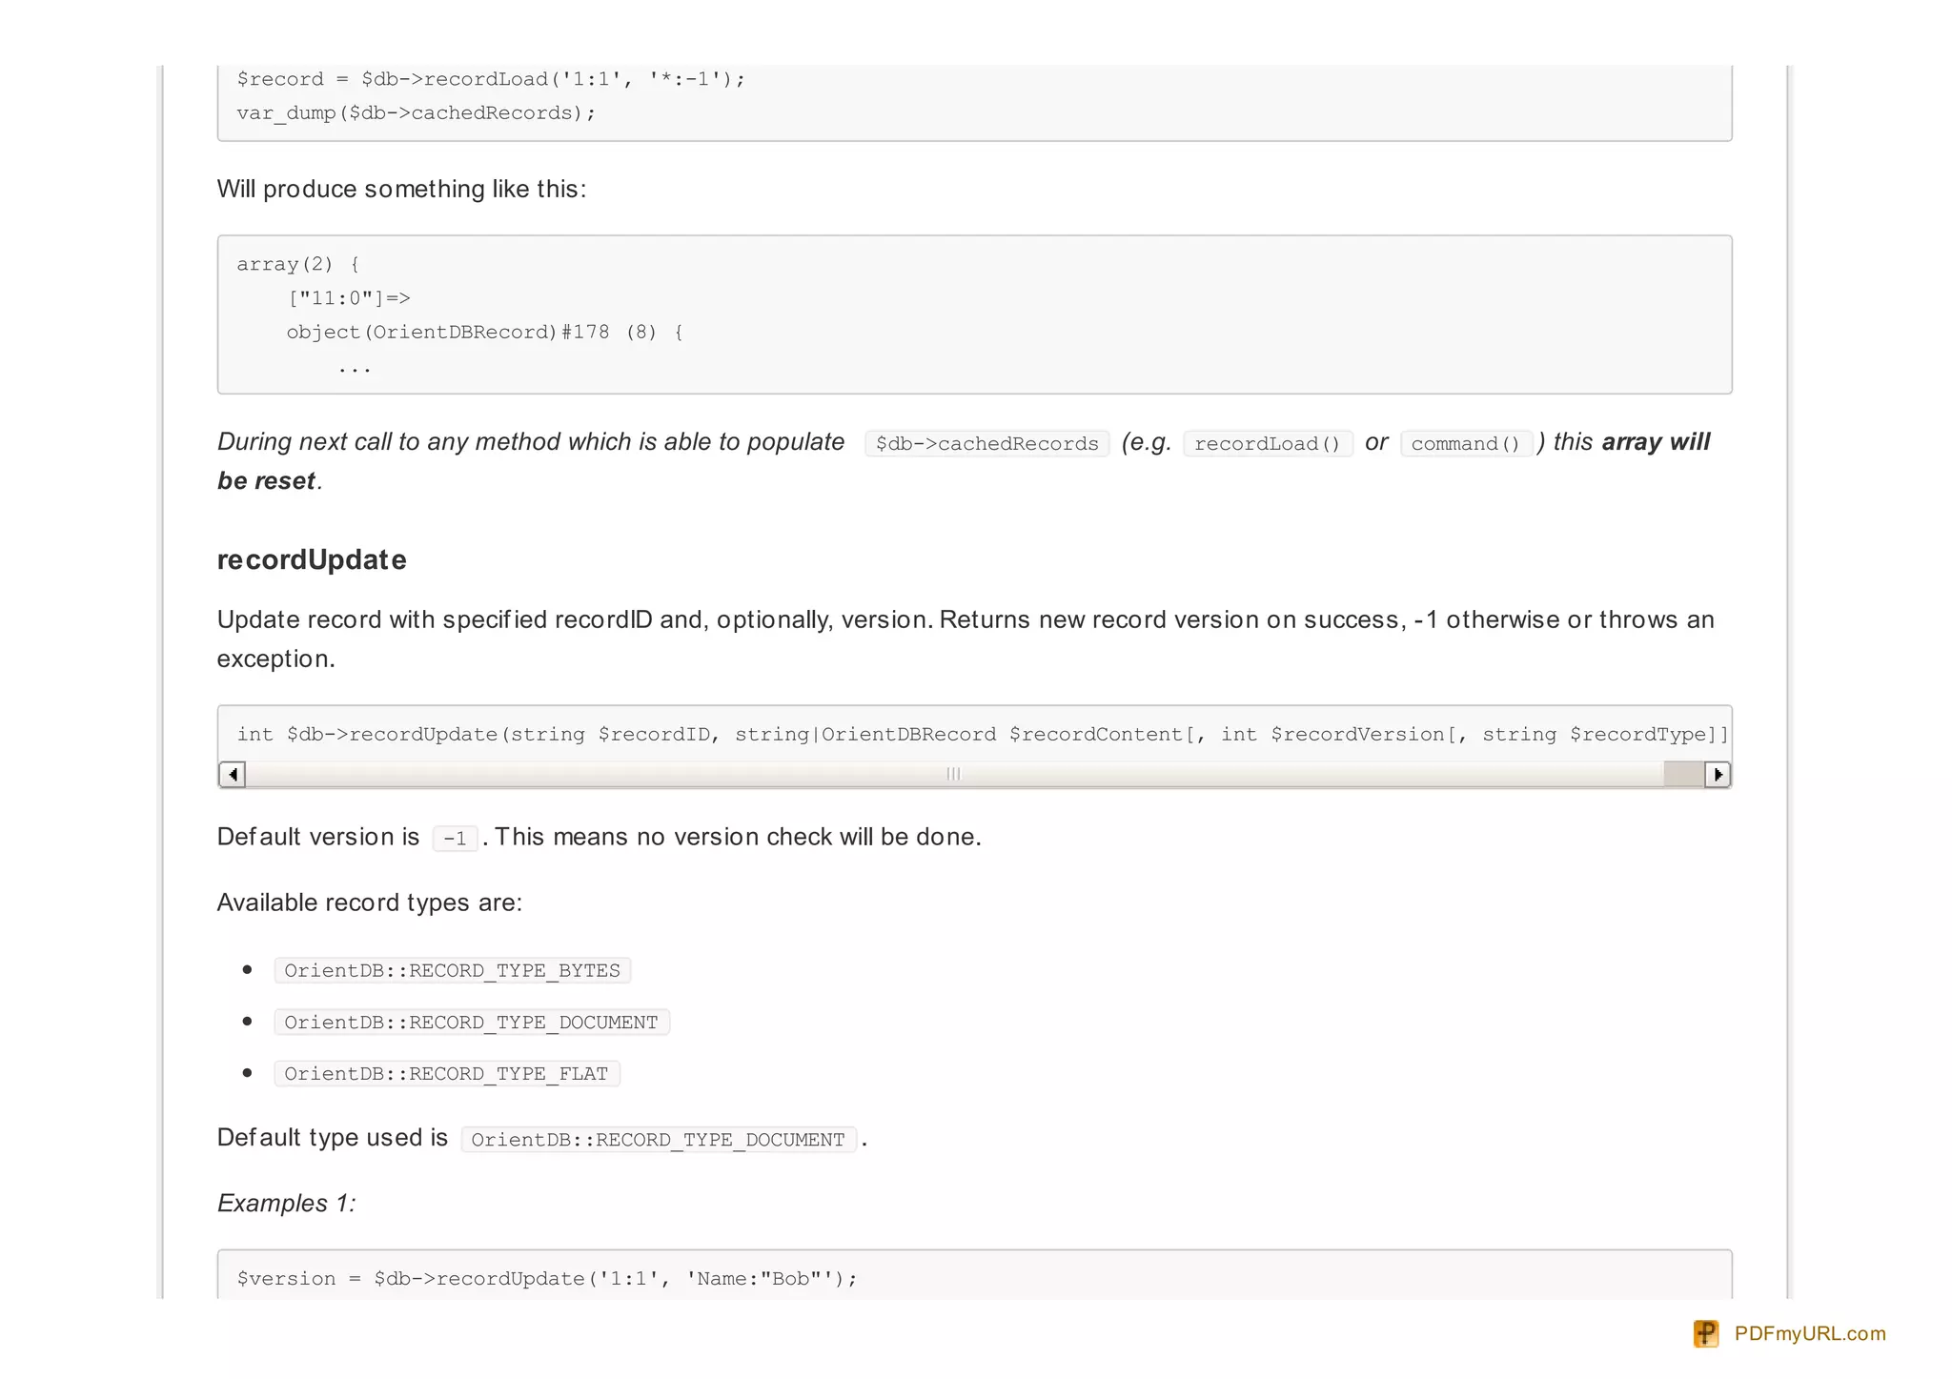Click the left scroll arrow of code box
Screen dimensions: 1952x1379
233,774
